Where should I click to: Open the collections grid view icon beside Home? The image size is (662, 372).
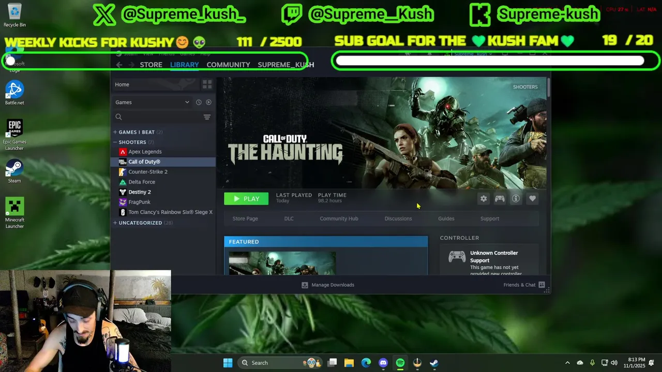(207, 84)
